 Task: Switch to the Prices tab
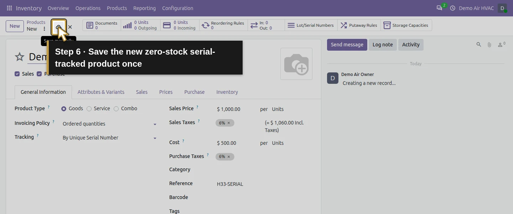166,92
